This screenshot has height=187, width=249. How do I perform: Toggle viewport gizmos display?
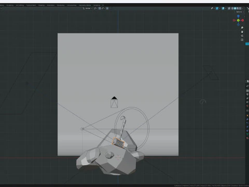pos(217,8)
